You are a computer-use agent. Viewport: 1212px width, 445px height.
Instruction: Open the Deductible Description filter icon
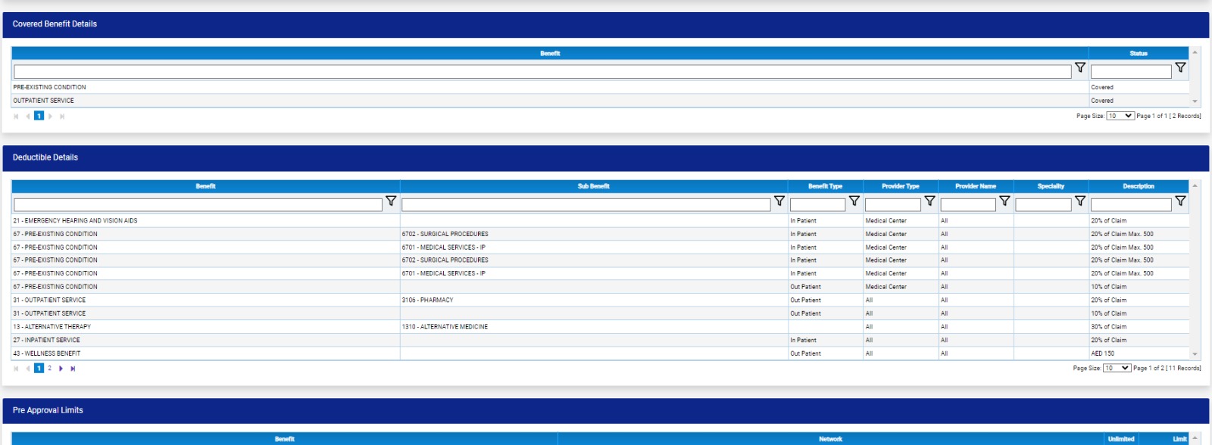pos(1180,201)
